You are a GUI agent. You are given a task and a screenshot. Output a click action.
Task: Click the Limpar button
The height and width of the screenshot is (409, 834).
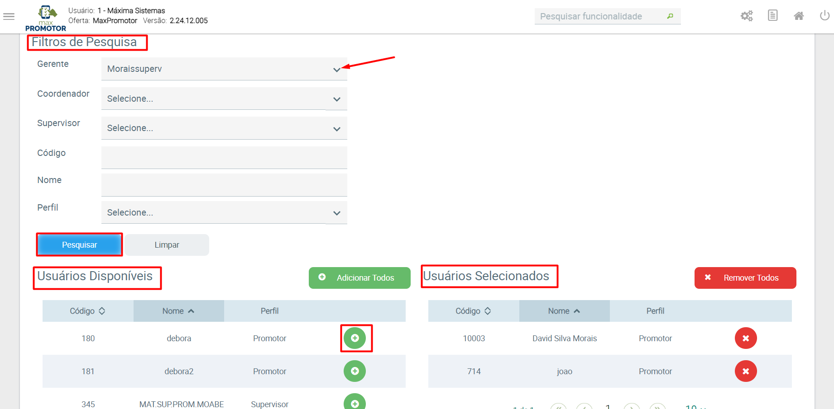click(167, 245)
